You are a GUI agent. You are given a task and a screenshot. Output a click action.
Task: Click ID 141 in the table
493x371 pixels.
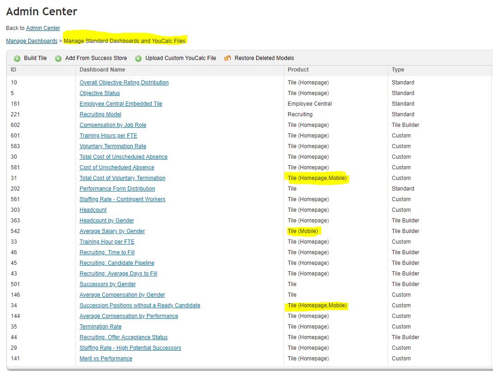pyautogui.click(x=15, y=359)
